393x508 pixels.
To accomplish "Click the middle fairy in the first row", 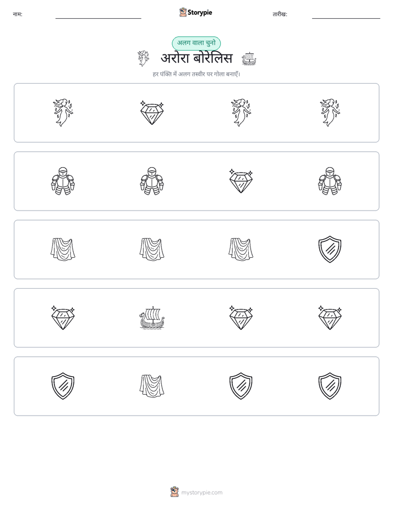I will pos(241,112).
